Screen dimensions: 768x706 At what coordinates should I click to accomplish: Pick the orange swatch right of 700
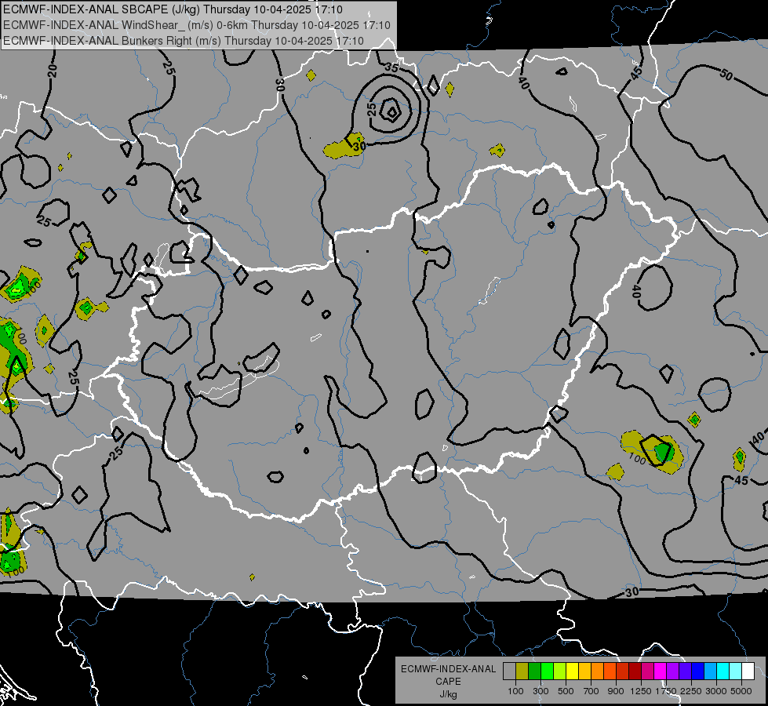click(x=597, y=671)
